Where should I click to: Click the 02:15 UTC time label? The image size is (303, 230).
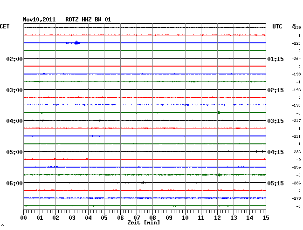click(275, 90)
